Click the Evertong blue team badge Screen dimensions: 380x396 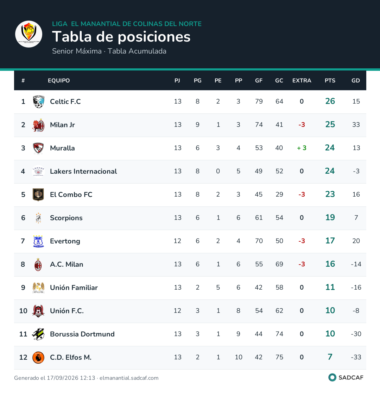pyautogui.click(x=38, y=241)
